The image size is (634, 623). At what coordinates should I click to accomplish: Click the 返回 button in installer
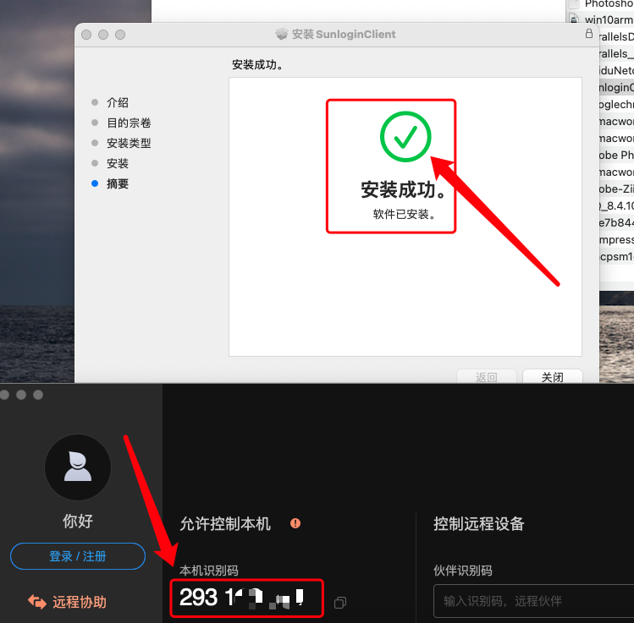coord(487,377)
